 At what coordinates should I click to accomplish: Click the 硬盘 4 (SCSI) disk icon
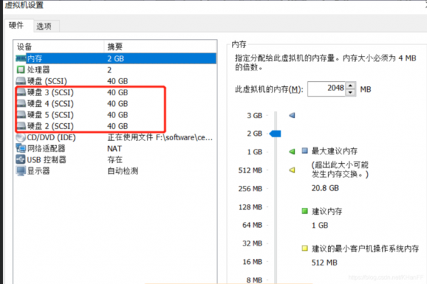[x=21, y=103]
